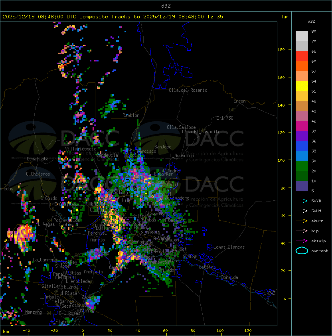
Task: Click the 'E_1-736' place label
Action: [225, 118]
